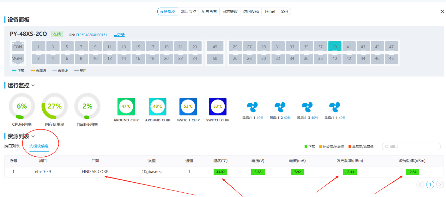446x197 pixels.
Task: Click the receive power -2.64 cell
Action: click(x=412, y=172)
